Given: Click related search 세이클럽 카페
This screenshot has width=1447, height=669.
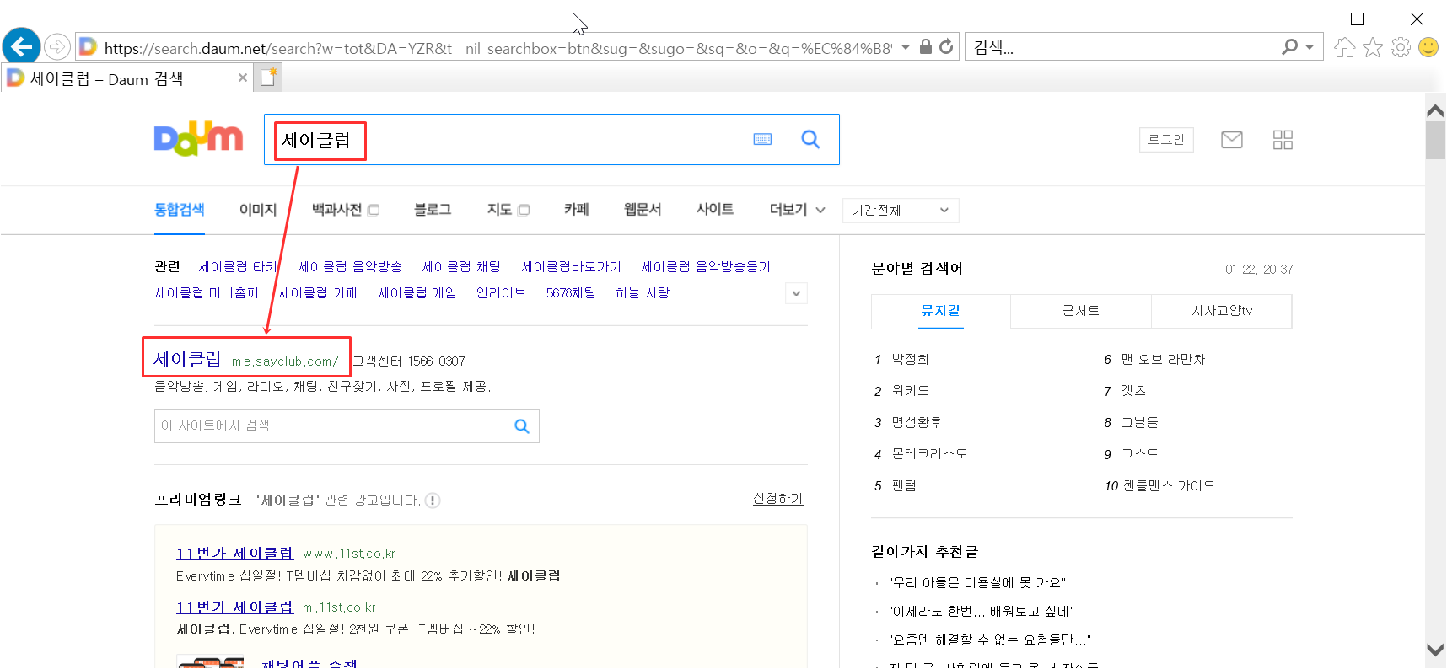Looking at the screenshot, I should pyautogui.click(x=318, y=292).
